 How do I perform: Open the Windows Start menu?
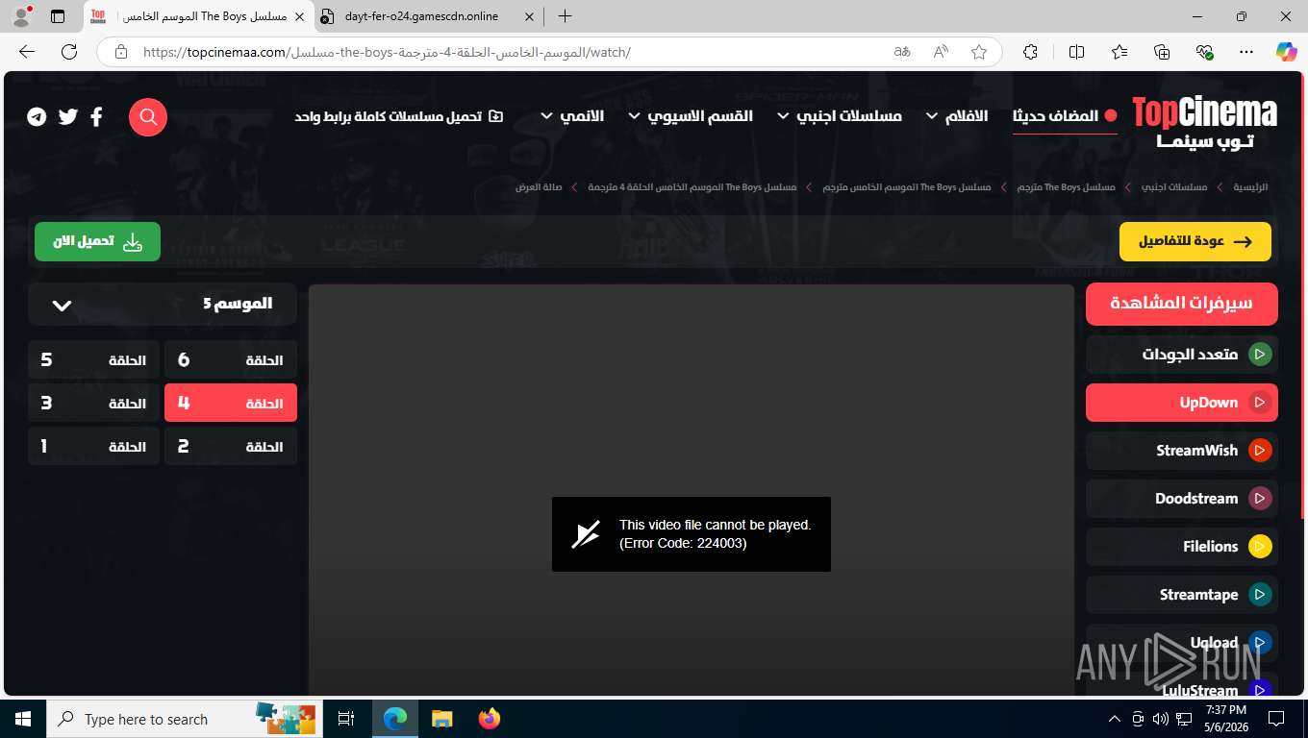click(22, 719)
